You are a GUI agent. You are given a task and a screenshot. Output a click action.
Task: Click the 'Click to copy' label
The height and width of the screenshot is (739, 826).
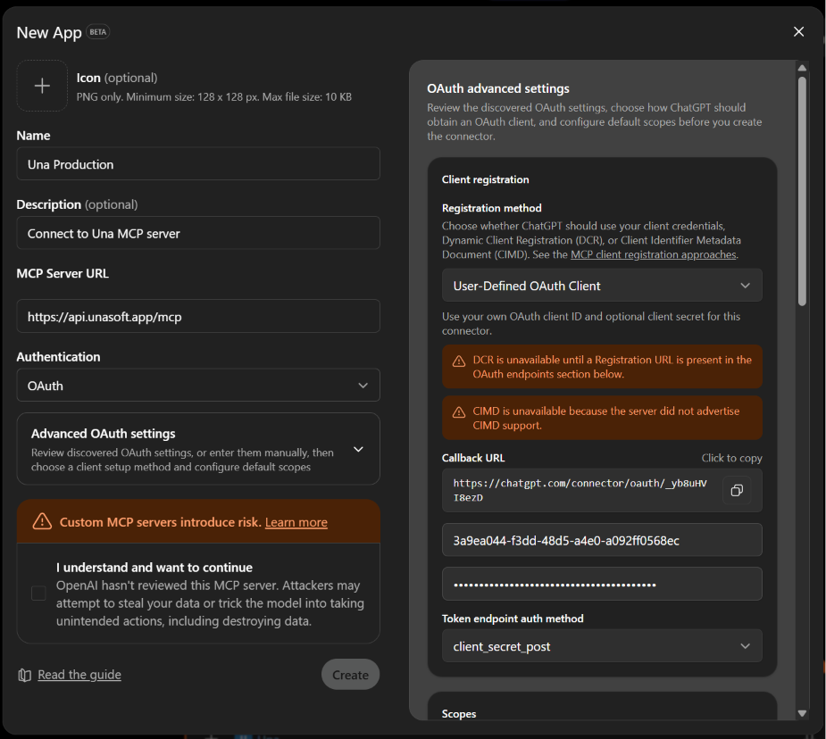[x=731, y=458]
